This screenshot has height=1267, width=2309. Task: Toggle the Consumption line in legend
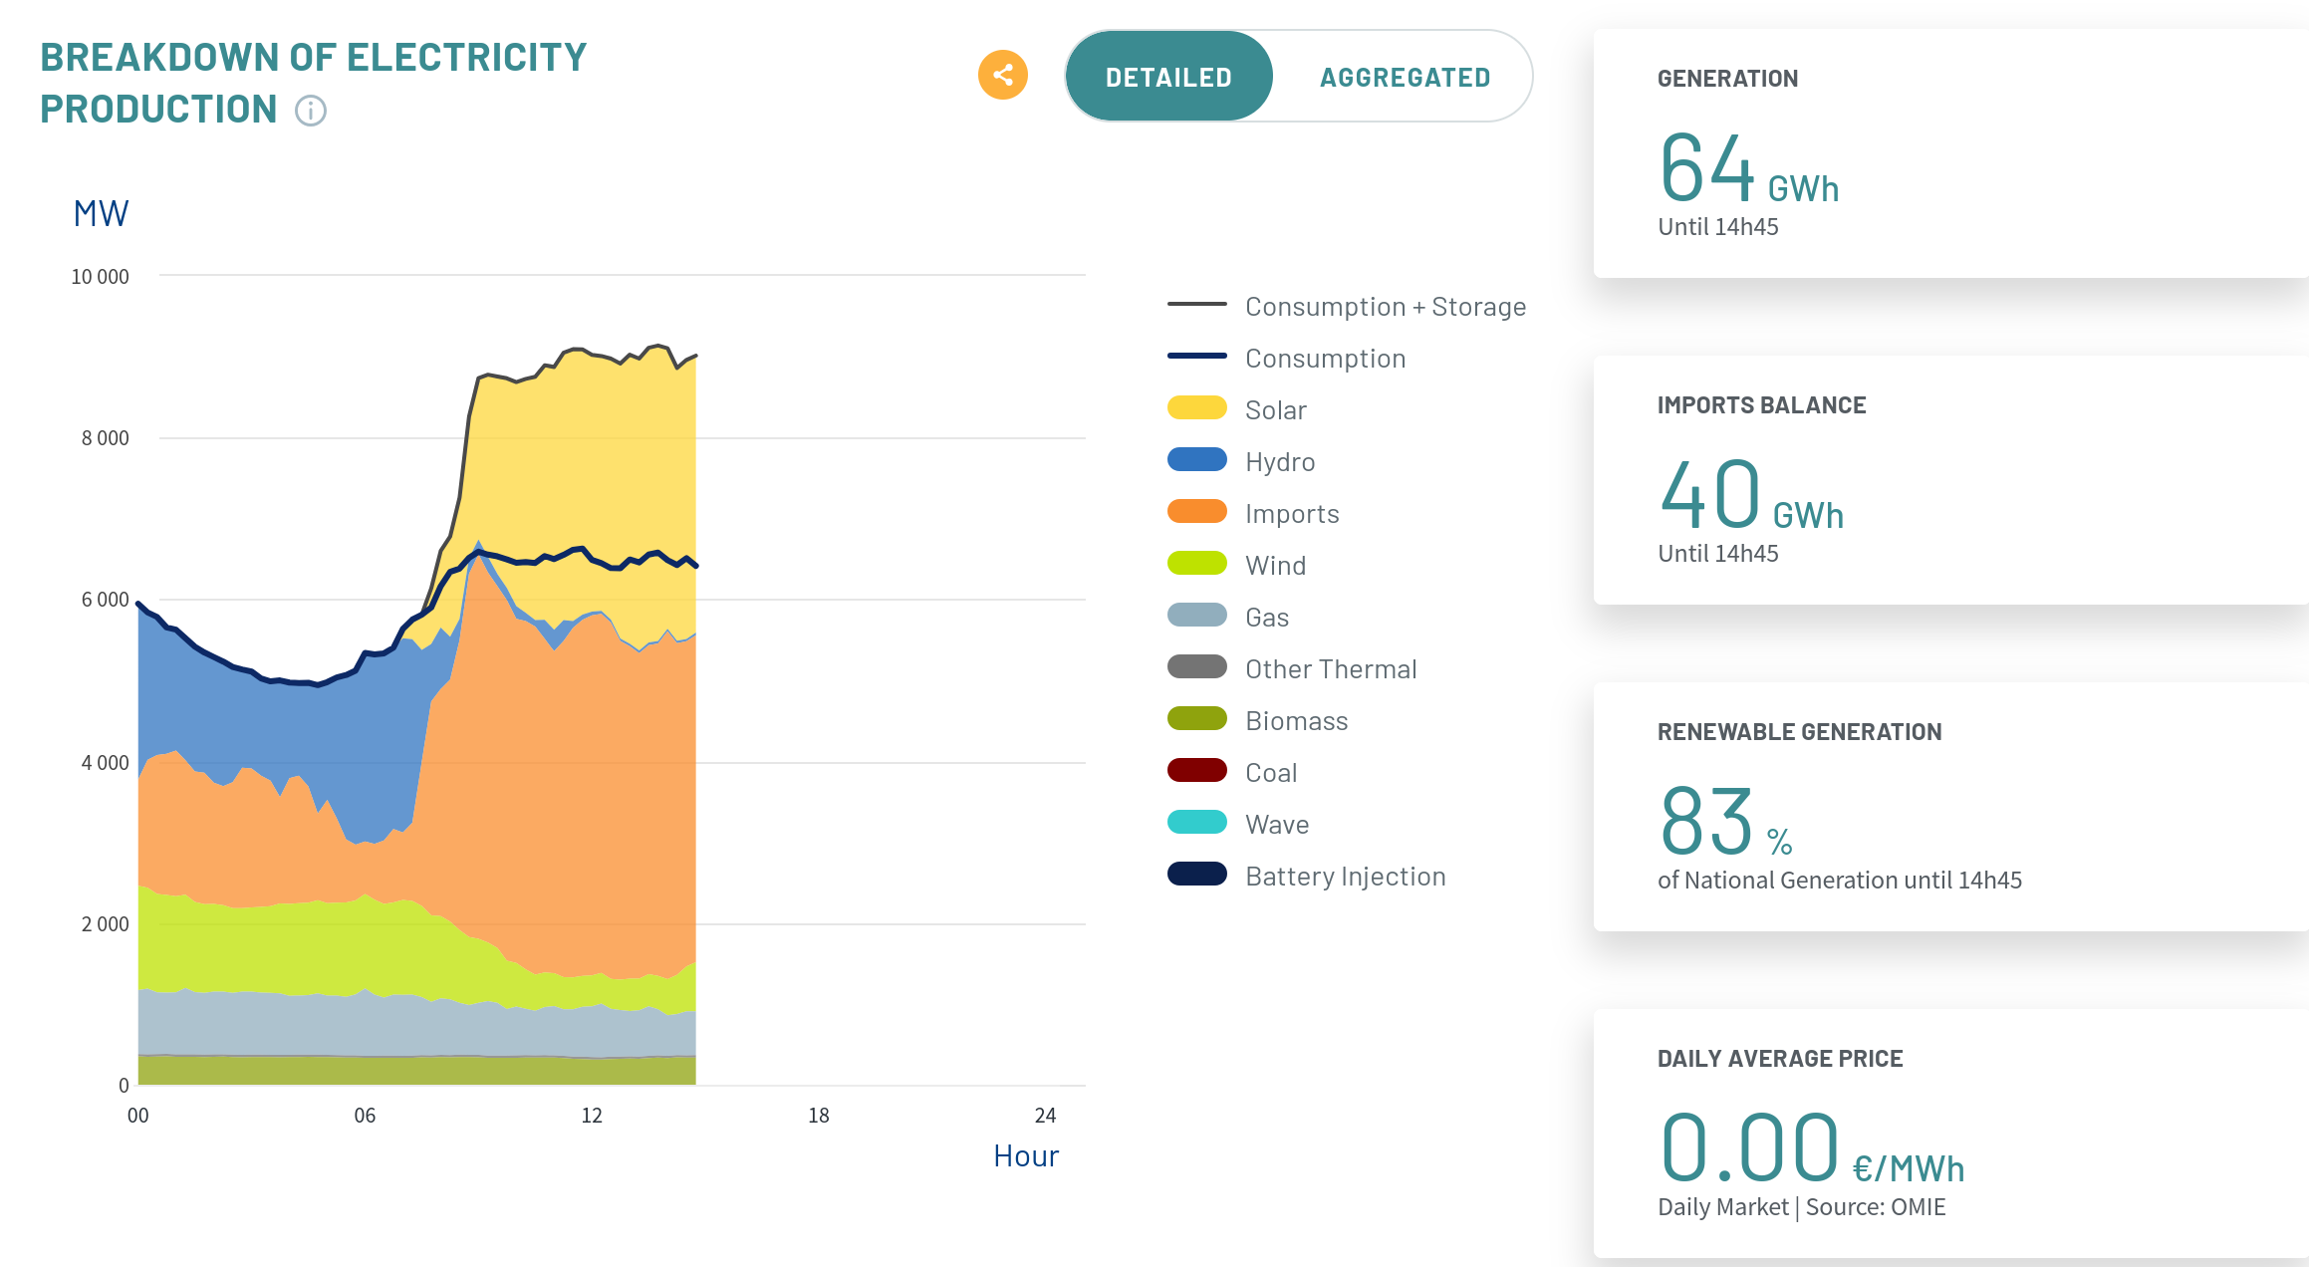(1286, 358)
